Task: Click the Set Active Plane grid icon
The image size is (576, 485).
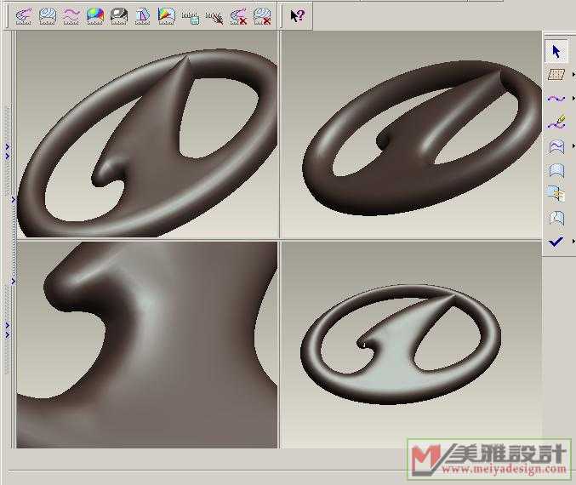Action: [x=556, y=75]
